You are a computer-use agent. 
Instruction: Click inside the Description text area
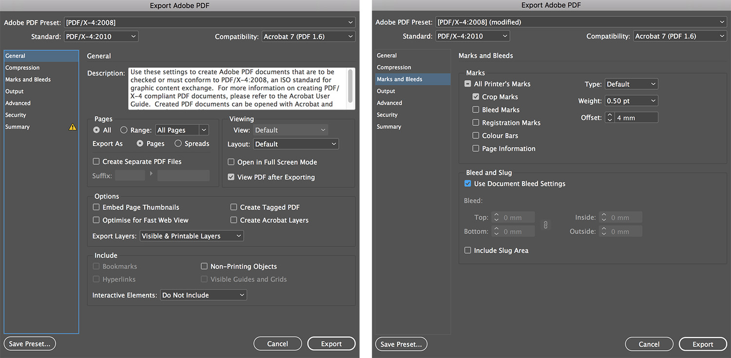click(x=238, y=88)
